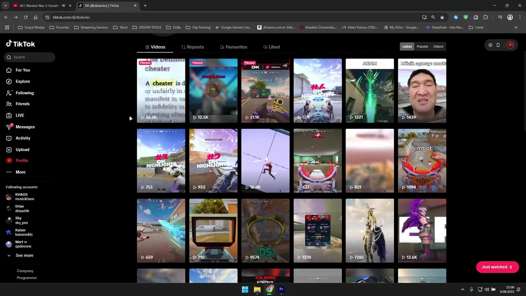Screen dimensions: 526x296
Task: Open the green shield adblock extension
Action: [466, 17]
